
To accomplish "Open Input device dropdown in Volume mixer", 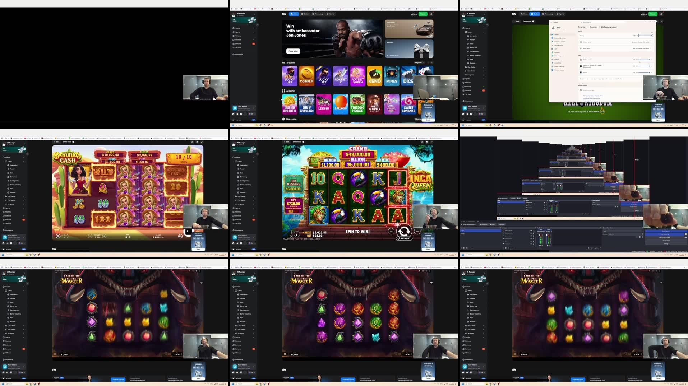I will tap(642, 48).
